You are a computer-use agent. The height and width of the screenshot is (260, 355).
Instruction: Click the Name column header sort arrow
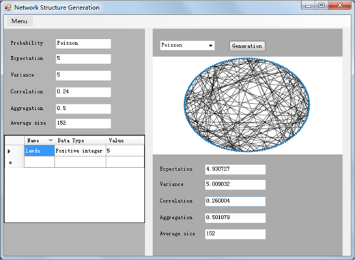click(51, 141)
